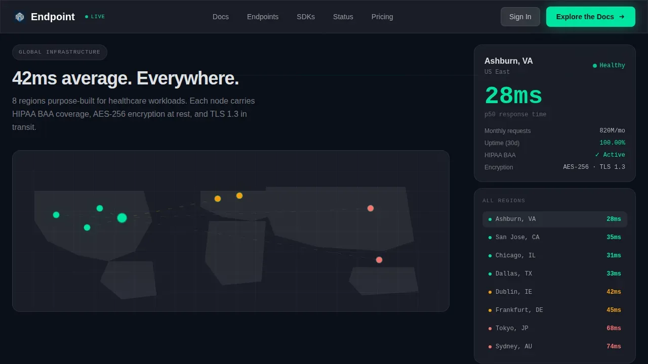Viewport: 648px width, 364px height.
Task: Click the ALL REGIONS list header
Action: tap(504, 201)
